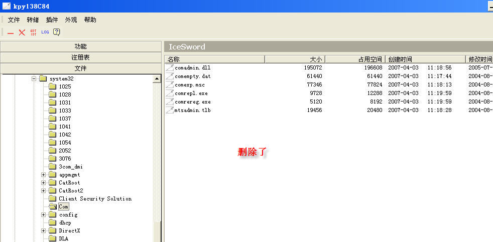
Task: Click the tree scrollbar up arrow
Action: pyautogui.click(x=157, y=79)
